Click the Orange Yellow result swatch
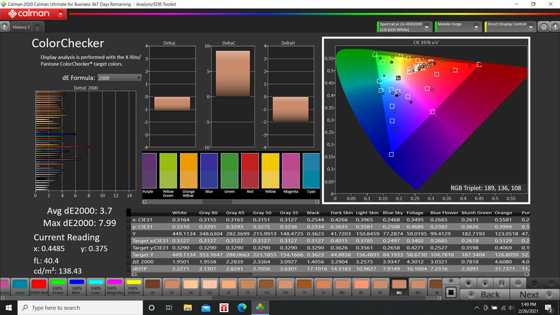 click(x=188, y=171)
